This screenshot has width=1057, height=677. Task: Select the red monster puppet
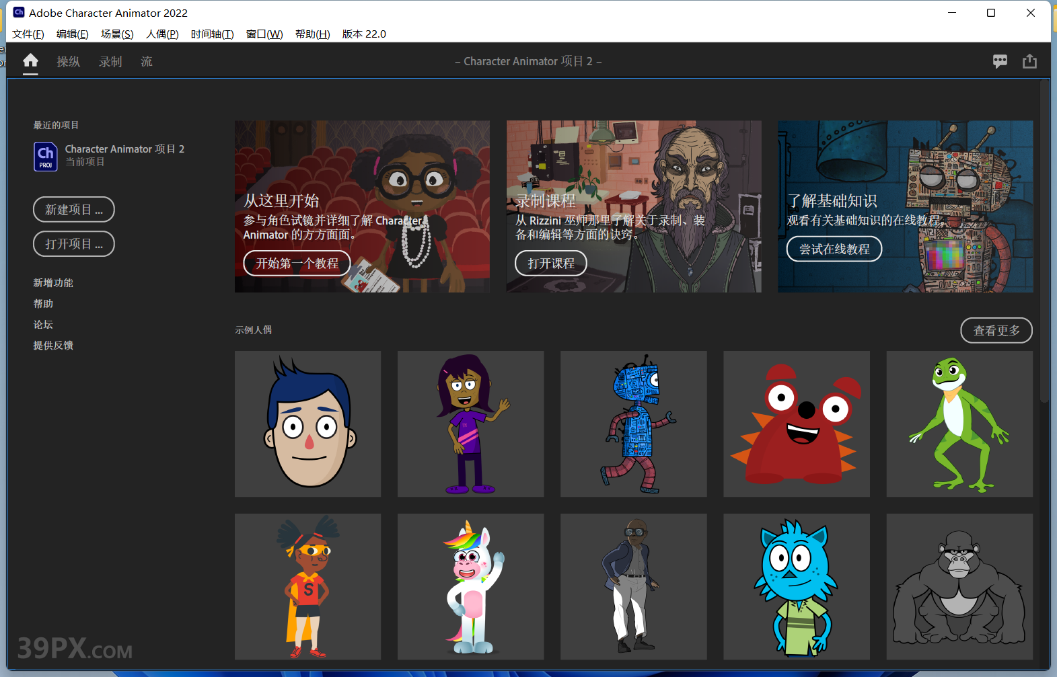[x=797, y=424]
